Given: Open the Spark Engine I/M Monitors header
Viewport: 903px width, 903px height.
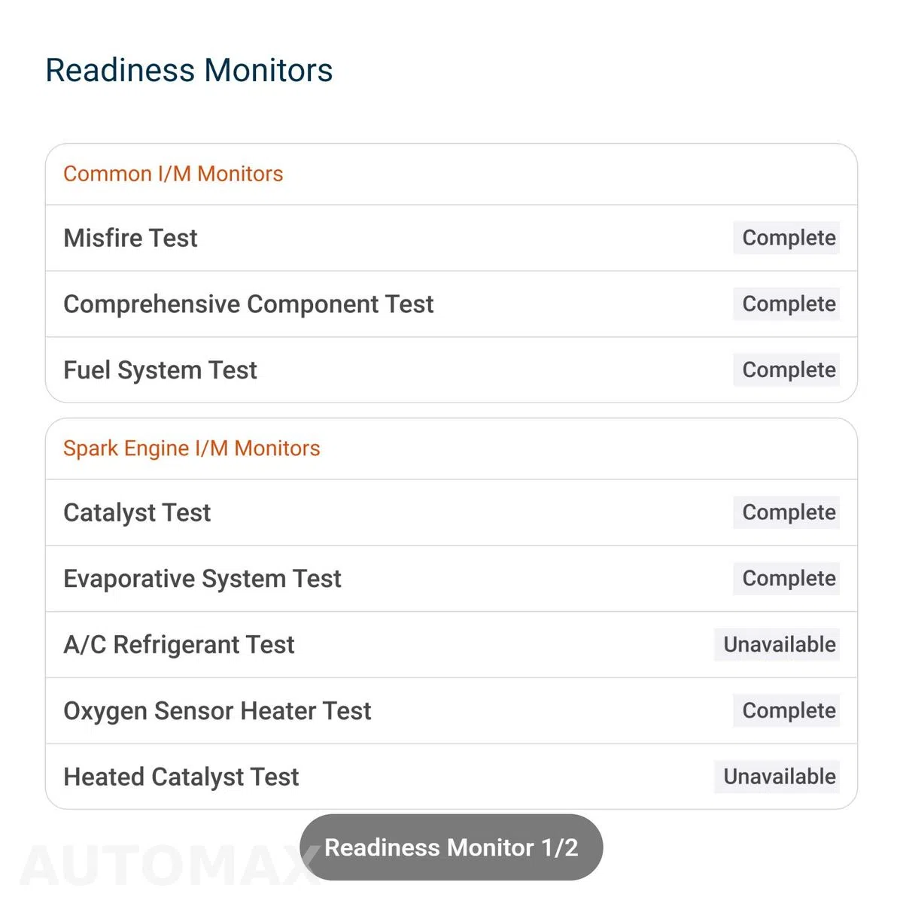Looking at the screenshot, I should click(x=192, y=448).
